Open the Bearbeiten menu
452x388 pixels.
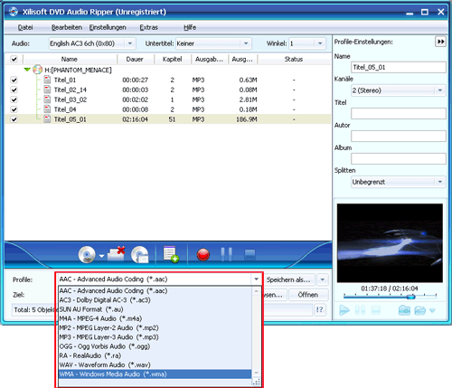[67, 27]
